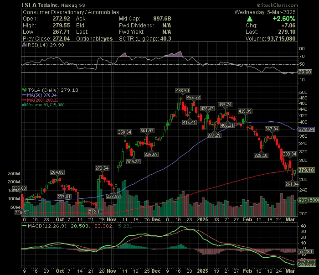Click the 235.00 price annotation
This screenshot has width=319, height=275.
click(20, 188)
